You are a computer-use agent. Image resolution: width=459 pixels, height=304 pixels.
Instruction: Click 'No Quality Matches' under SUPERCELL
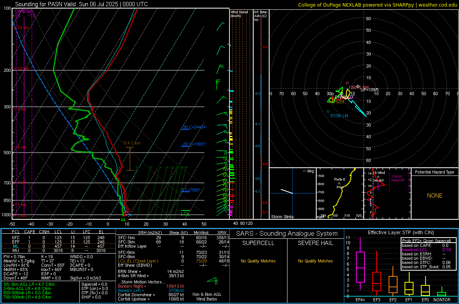tap(258, 261)
